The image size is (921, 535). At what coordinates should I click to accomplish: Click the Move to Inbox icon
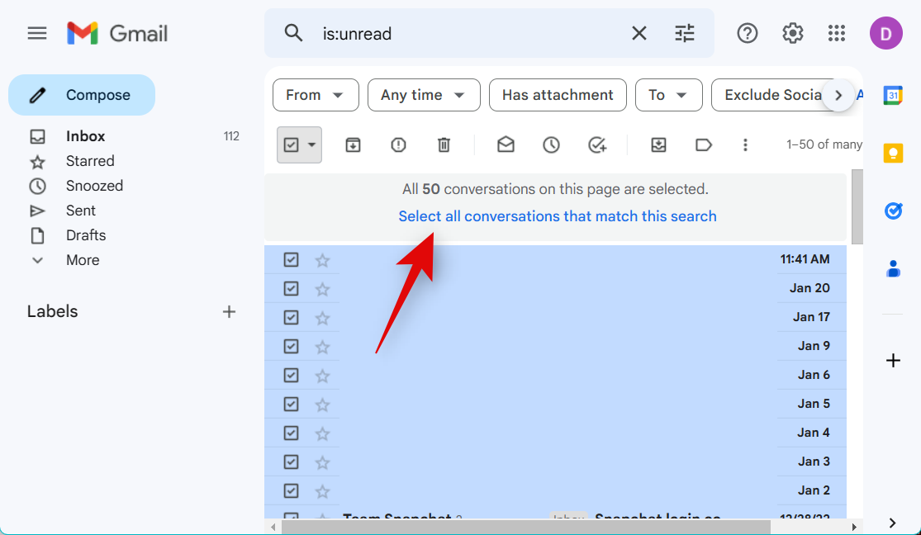[658, 145]
